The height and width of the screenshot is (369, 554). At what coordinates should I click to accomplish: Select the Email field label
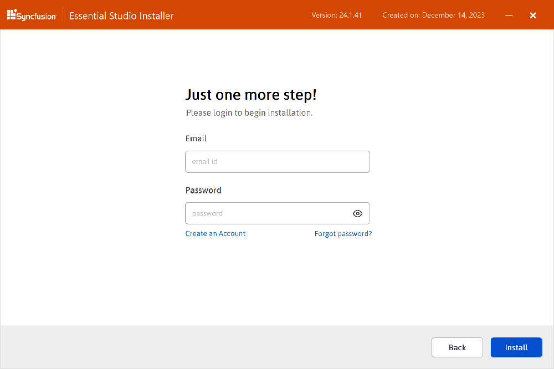pos(196,138)
